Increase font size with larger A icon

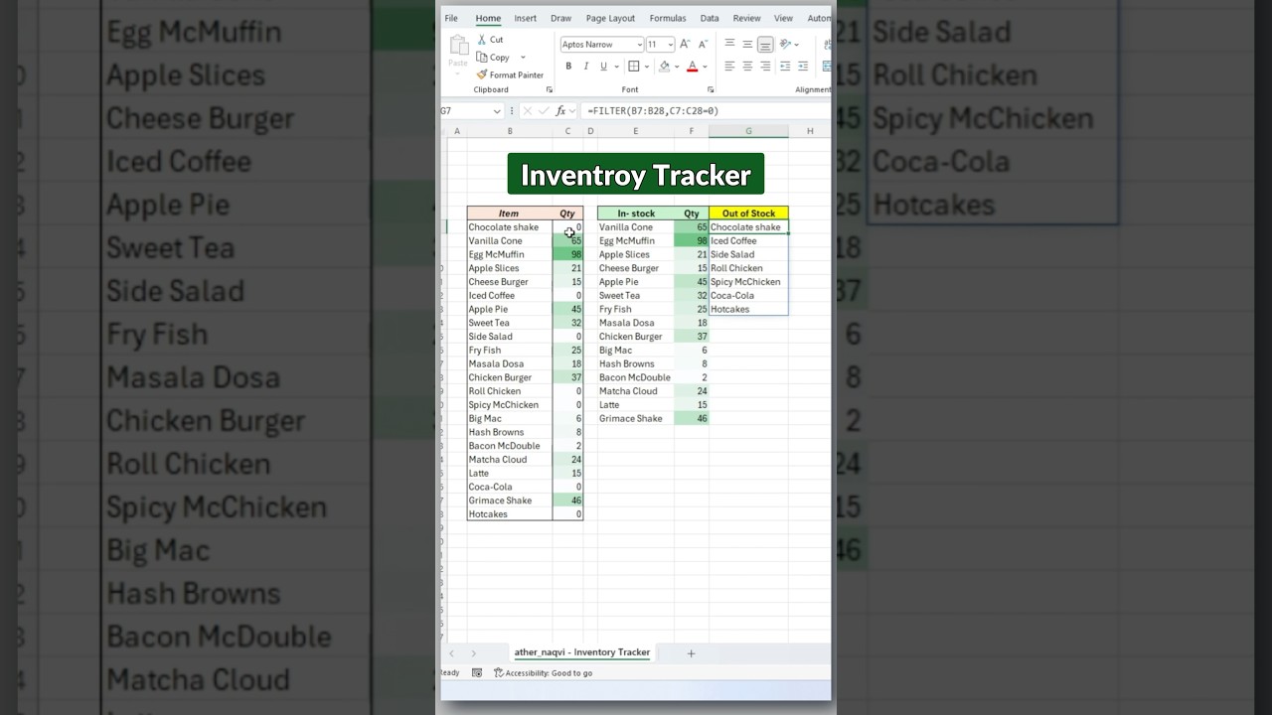pos(685,45)
